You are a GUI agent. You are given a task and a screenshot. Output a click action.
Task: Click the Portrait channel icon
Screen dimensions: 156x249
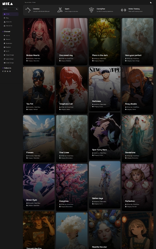click(4, 40)
